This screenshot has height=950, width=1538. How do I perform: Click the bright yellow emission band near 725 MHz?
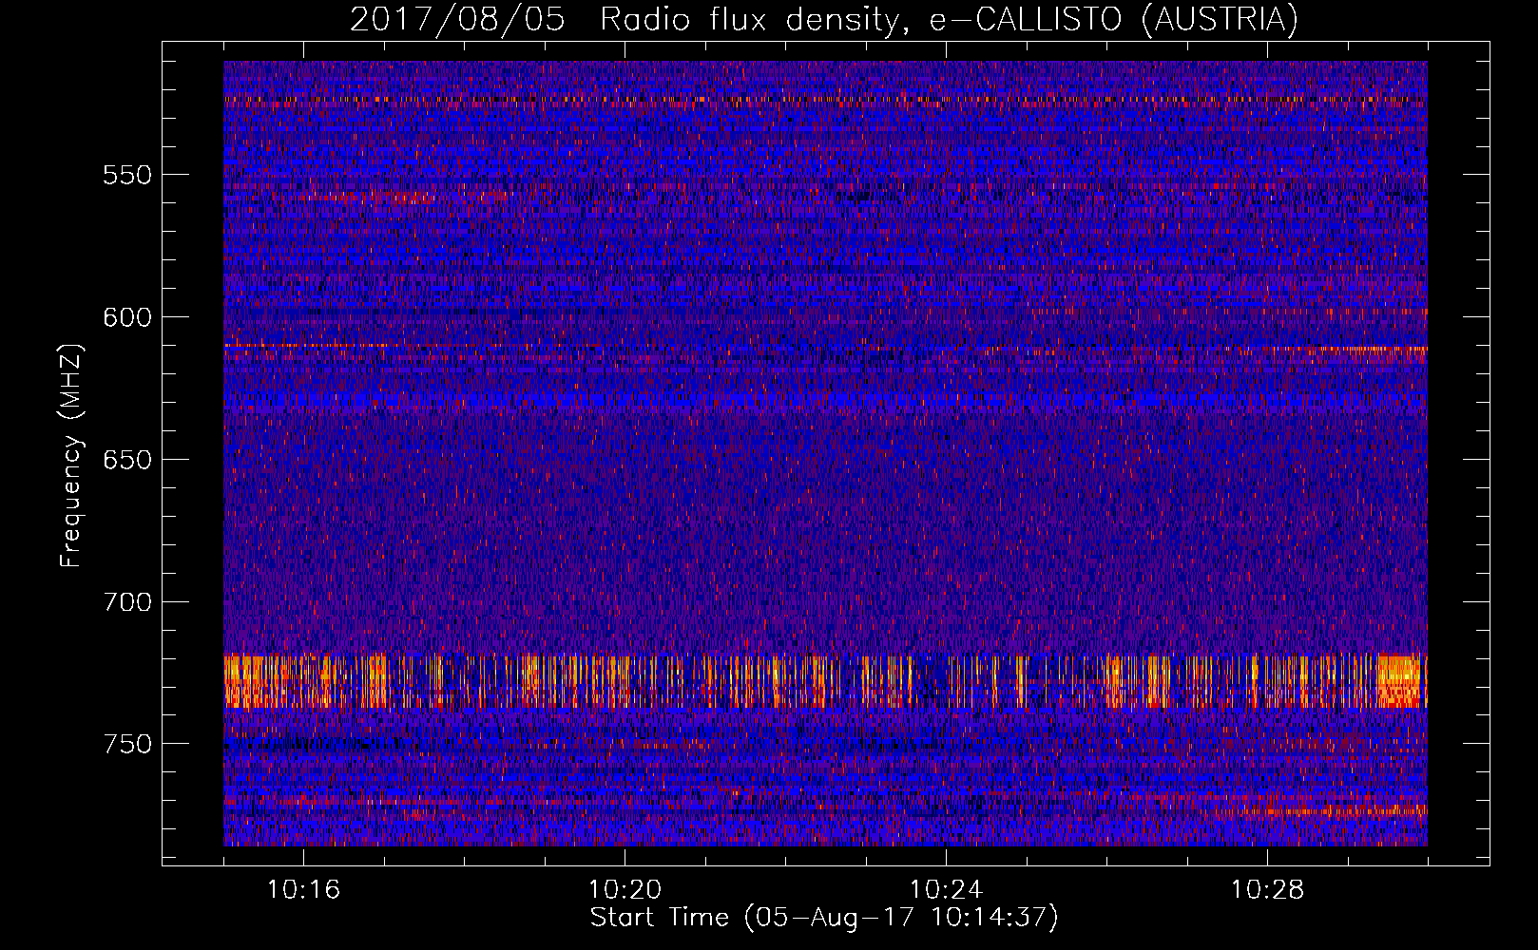click(x=825, y=681)
